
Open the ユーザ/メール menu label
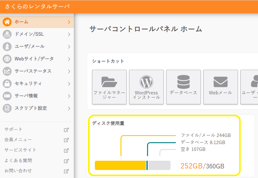[x=29, y=46]
